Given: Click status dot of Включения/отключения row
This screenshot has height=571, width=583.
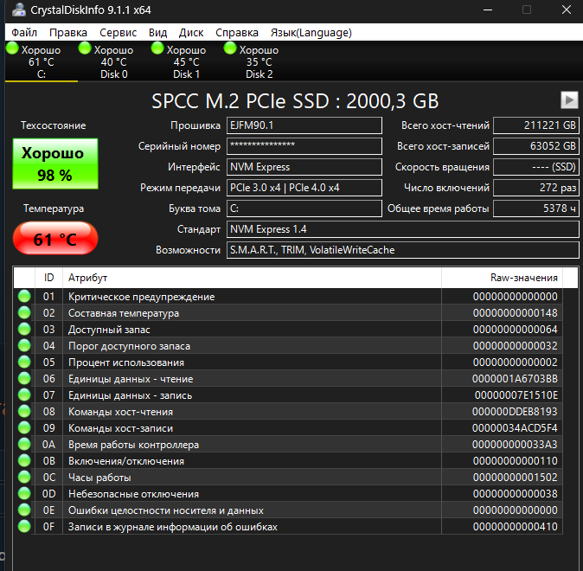Looking at the screenshot, I should (24, 460).
